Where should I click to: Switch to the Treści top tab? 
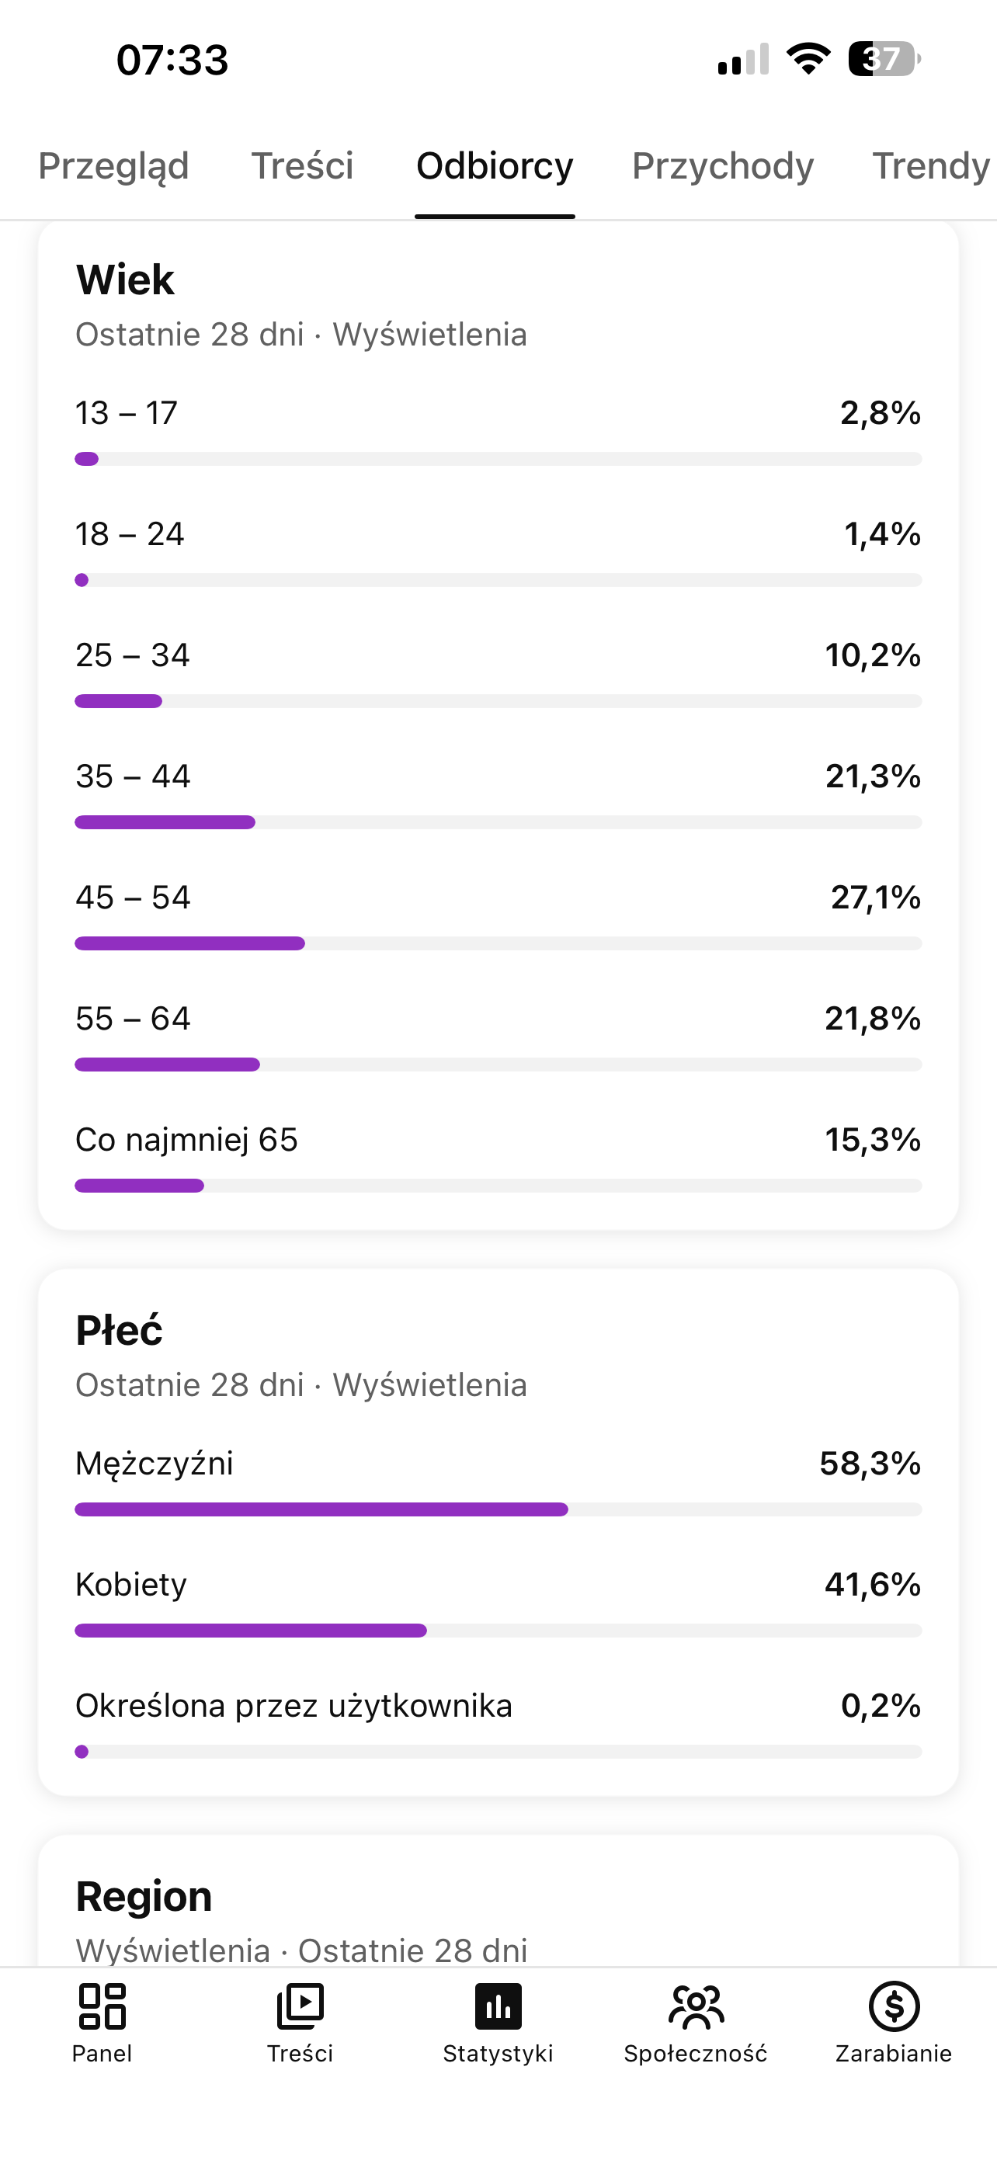(x=302, y=165)
